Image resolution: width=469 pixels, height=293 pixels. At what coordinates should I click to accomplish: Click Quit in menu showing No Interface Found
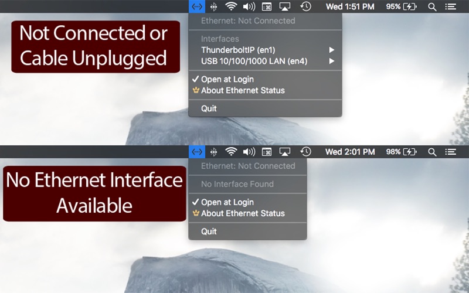click(209, 231)
